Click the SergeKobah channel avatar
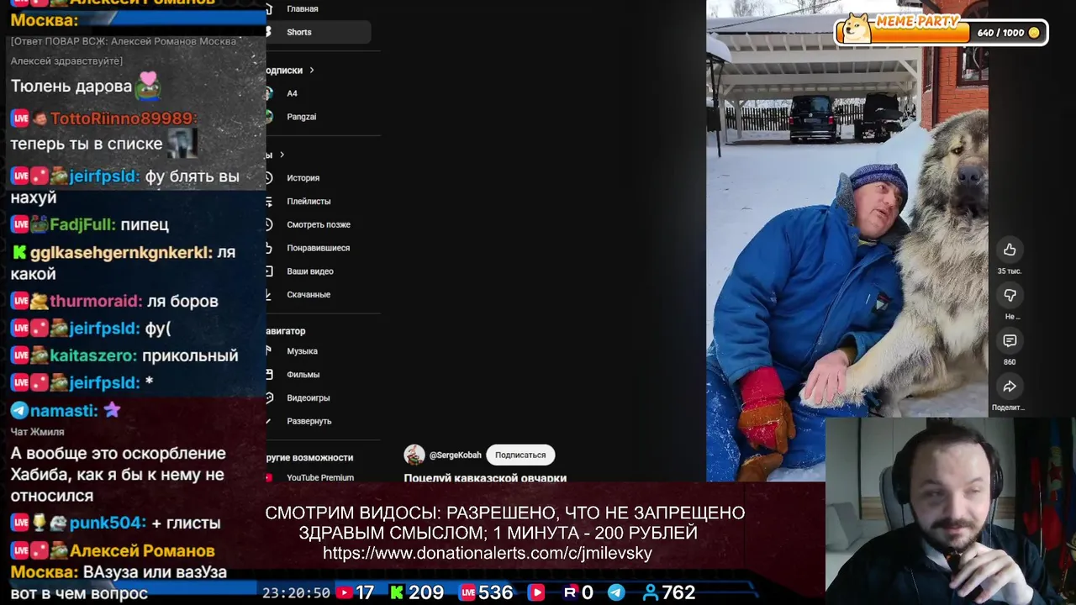This screenshot has height=605, width=1076. [x=414, y=455]
